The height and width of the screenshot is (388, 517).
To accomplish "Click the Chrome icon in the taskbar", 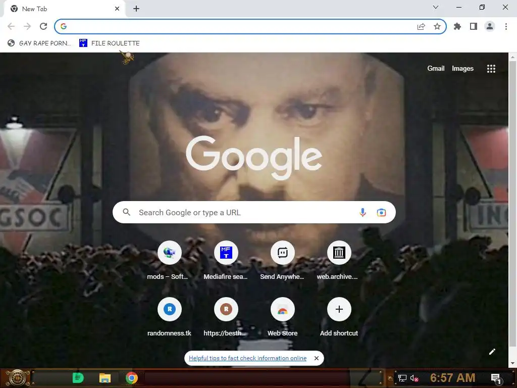I will (132, 378).
